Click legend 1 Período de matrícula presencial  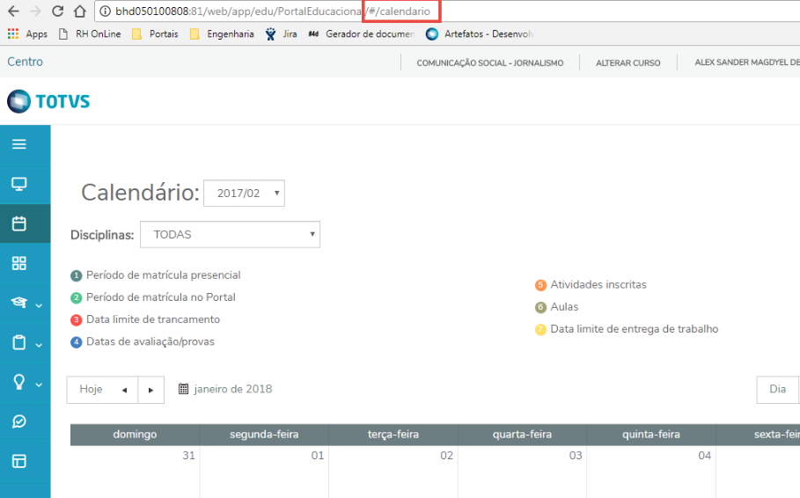click(x=156, y=275)
